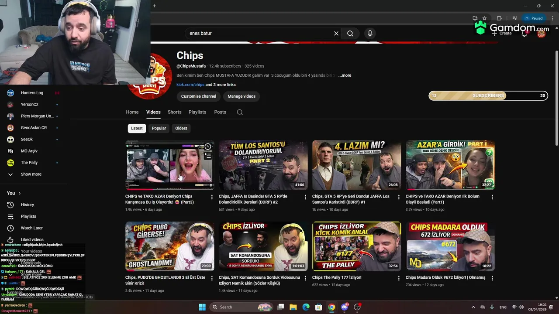Open options menu for JAFFA Is Basinda video
The width and height of the screenshot is (559, 314).
point(305,197)
